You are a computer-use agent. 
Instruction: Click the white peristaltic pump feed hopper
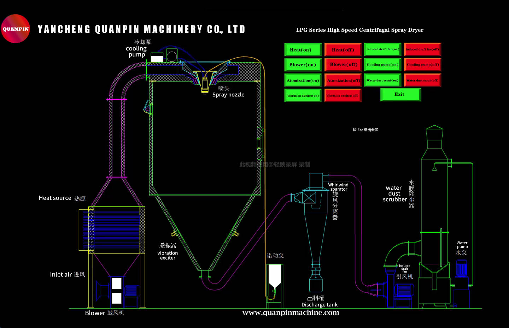pos(275,276)
